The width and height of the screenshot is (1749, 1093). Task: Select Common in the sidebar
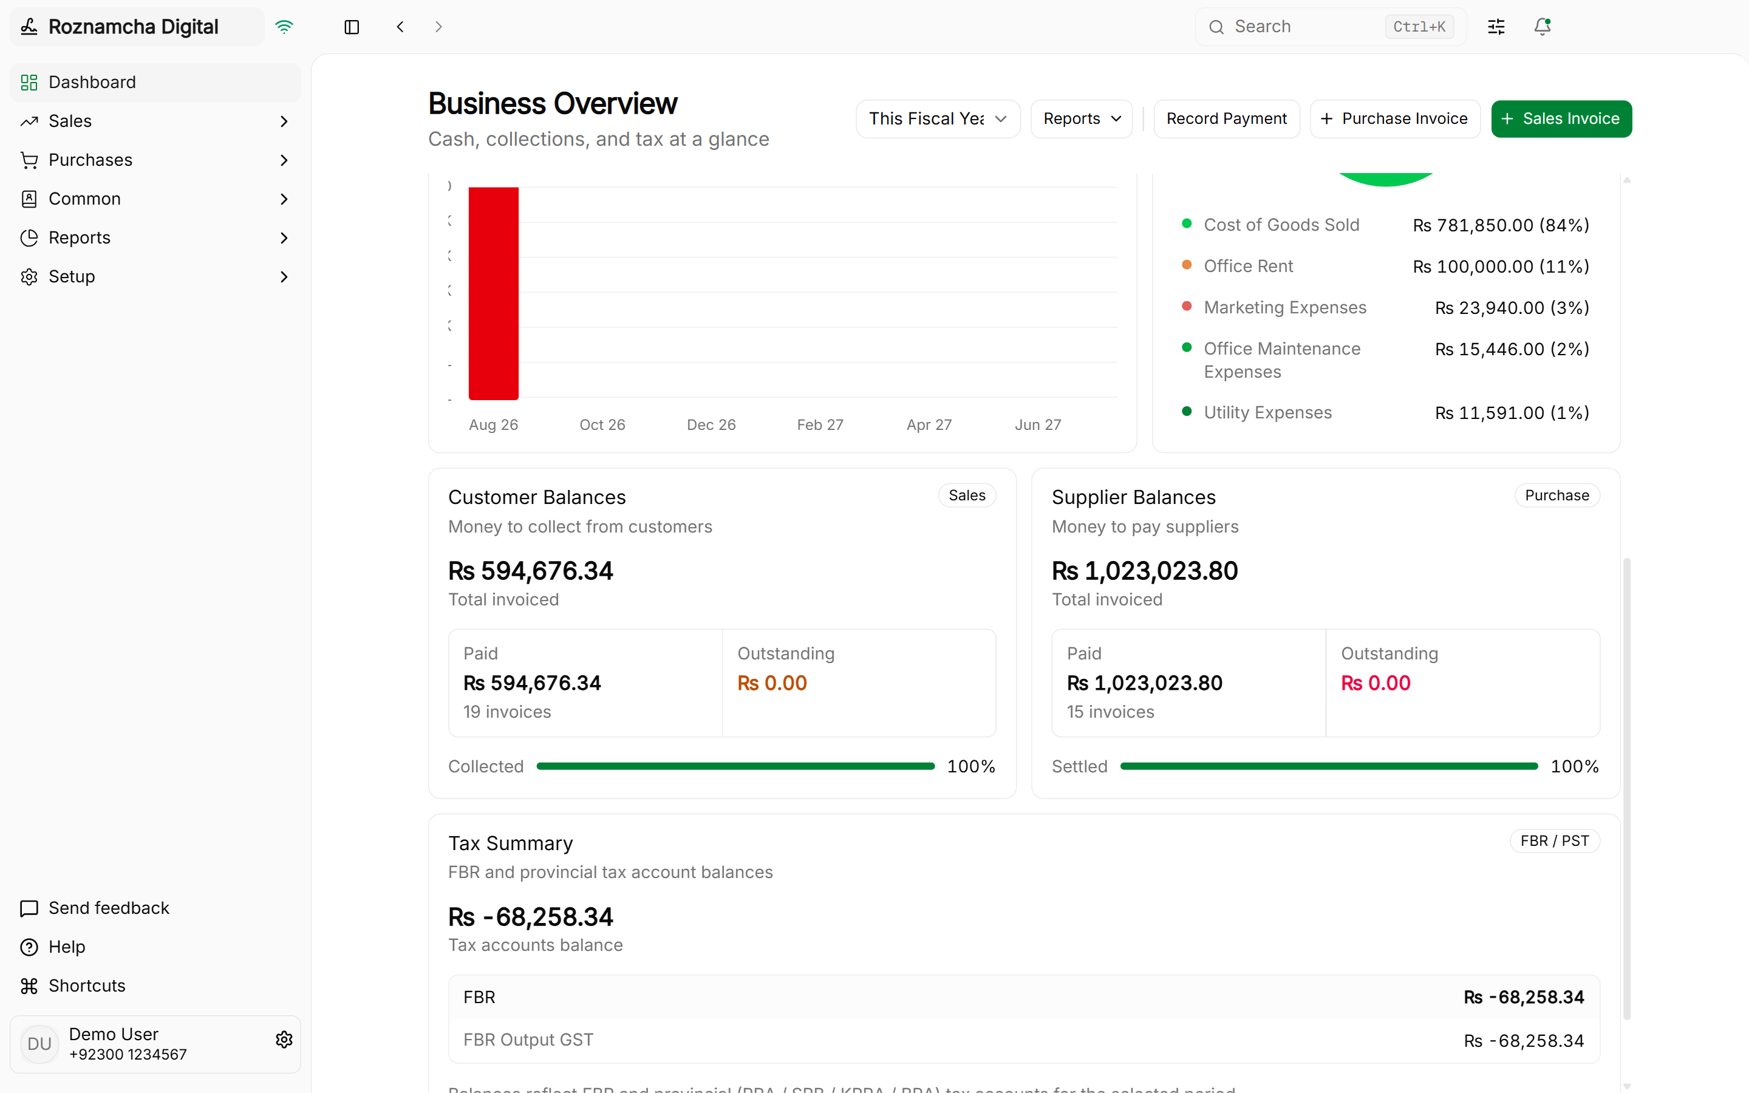[x=155, y=199]
